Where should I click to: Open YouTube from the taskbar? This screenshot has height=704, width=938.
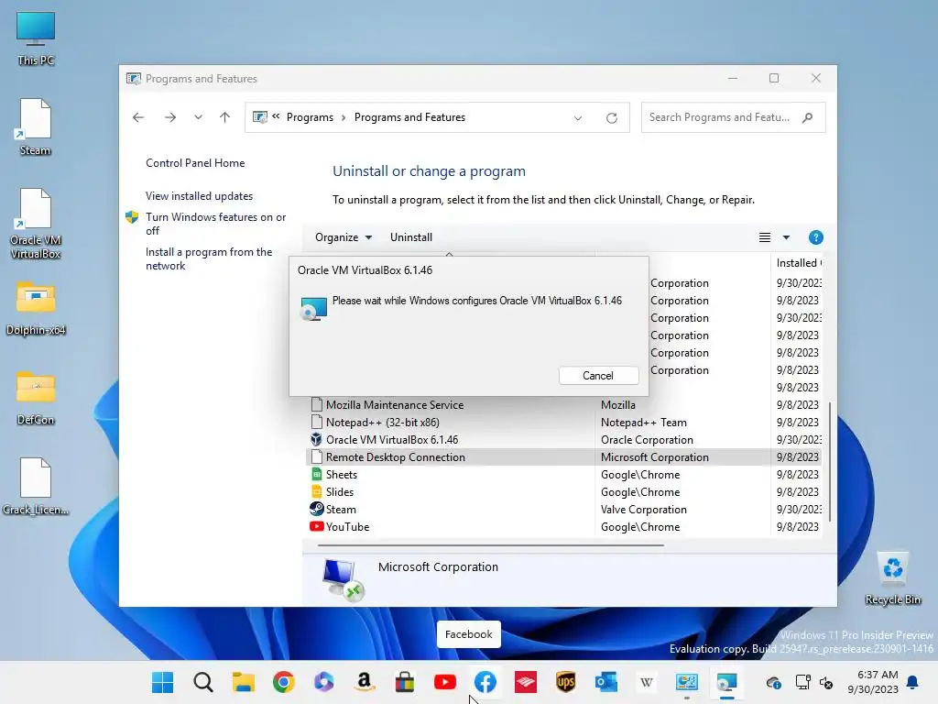pyautogui.click(x=445, y=682)
